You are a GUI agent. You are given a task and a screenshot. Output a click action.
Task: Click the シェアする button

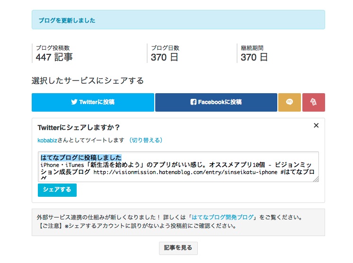(x=57, y=190)
